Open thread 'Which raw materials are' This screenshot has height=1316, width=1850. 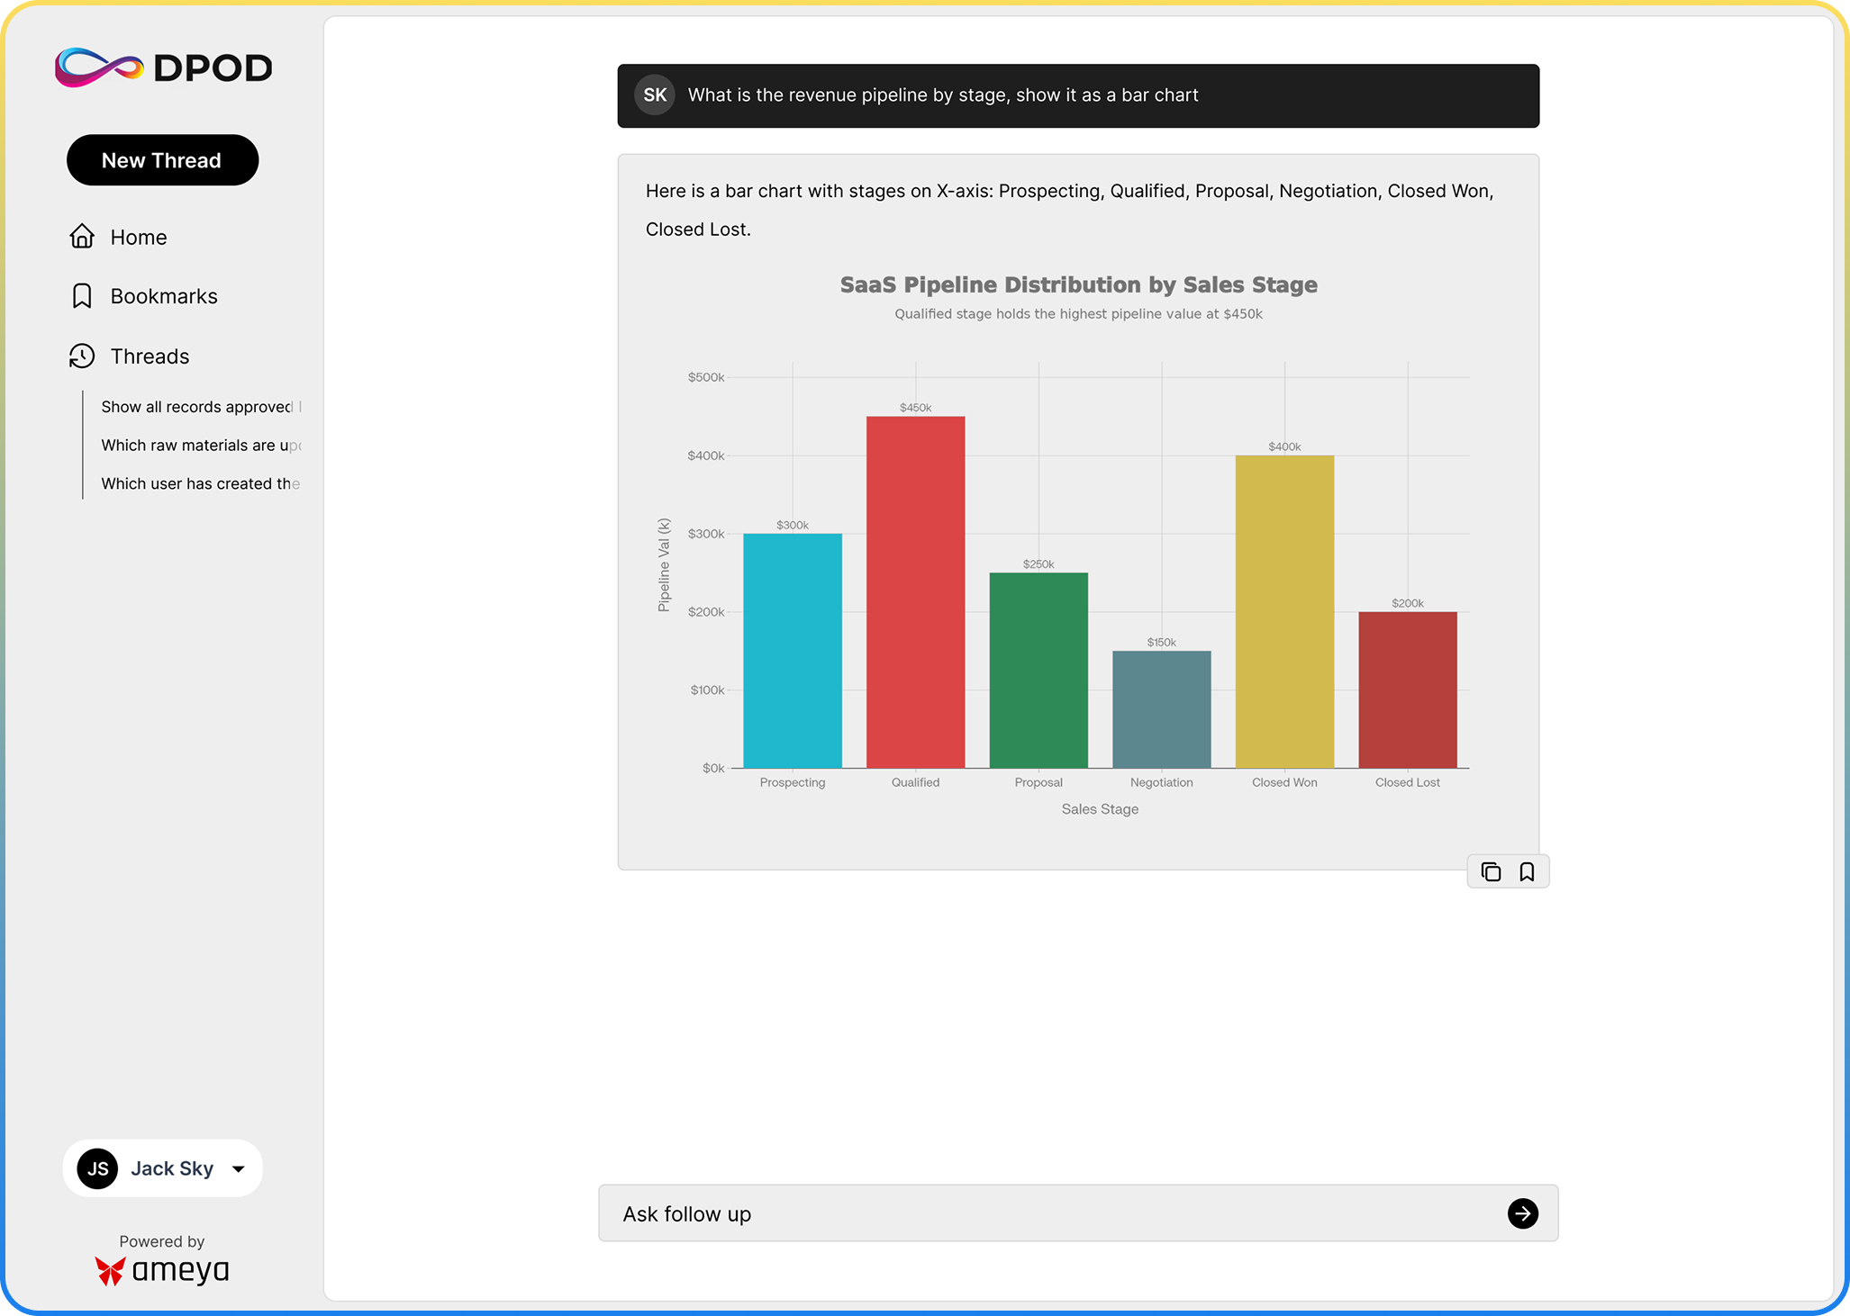point(198,446)
